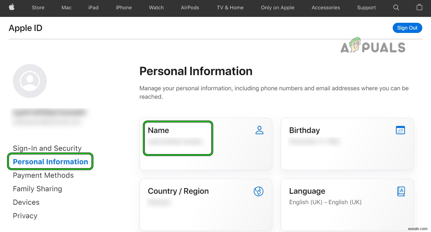Click the globe icon on Country / Region card
The image size is (431, 232).
[259, 191]
